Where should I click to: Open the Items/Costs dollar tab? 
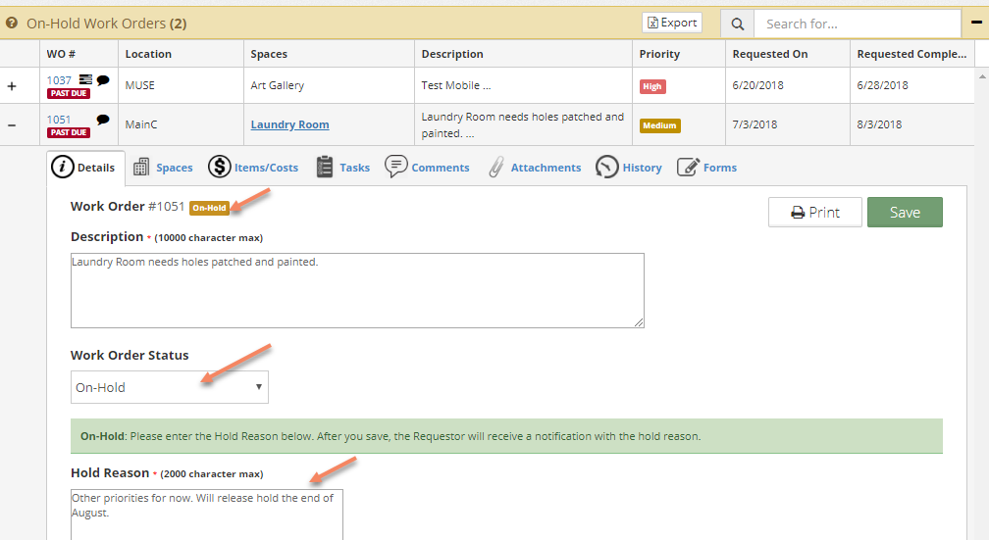(x=253, y=167)
